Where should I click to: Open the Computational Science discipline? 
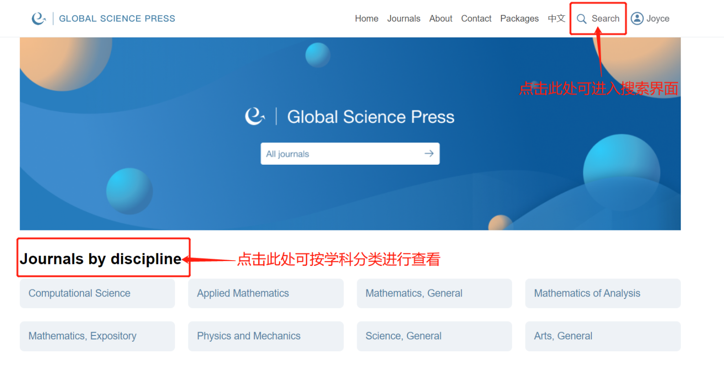point(97,293)
